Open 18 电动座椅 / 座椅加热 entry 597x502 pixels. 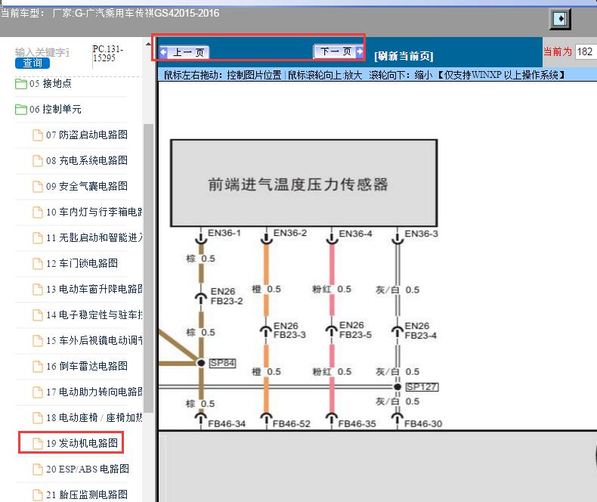pyautogui.click(x=94, y=418)
